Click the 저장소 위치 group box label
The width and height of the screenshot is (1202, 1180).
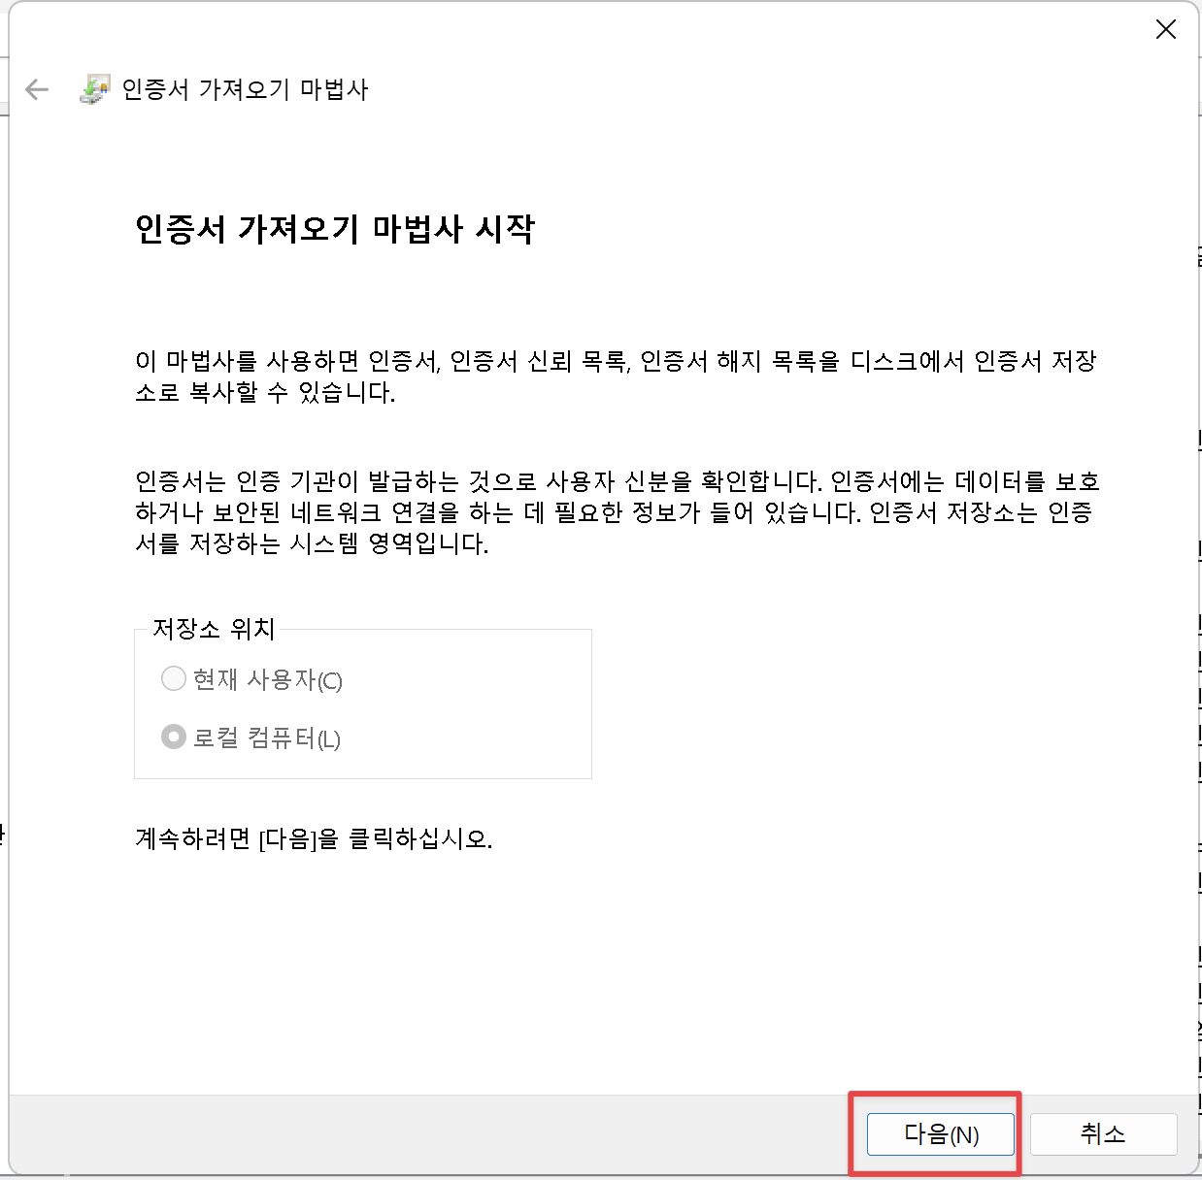click(x=214, y=629)
